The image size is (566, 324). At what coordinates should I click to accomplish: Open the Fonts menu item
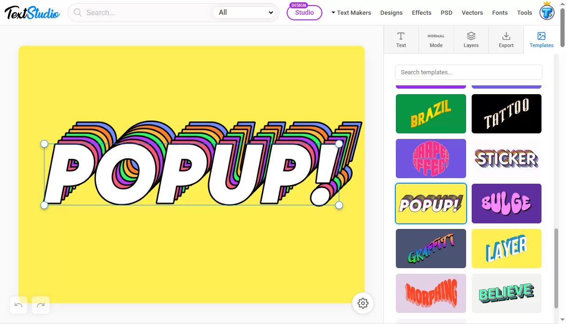tap(500, 12)
